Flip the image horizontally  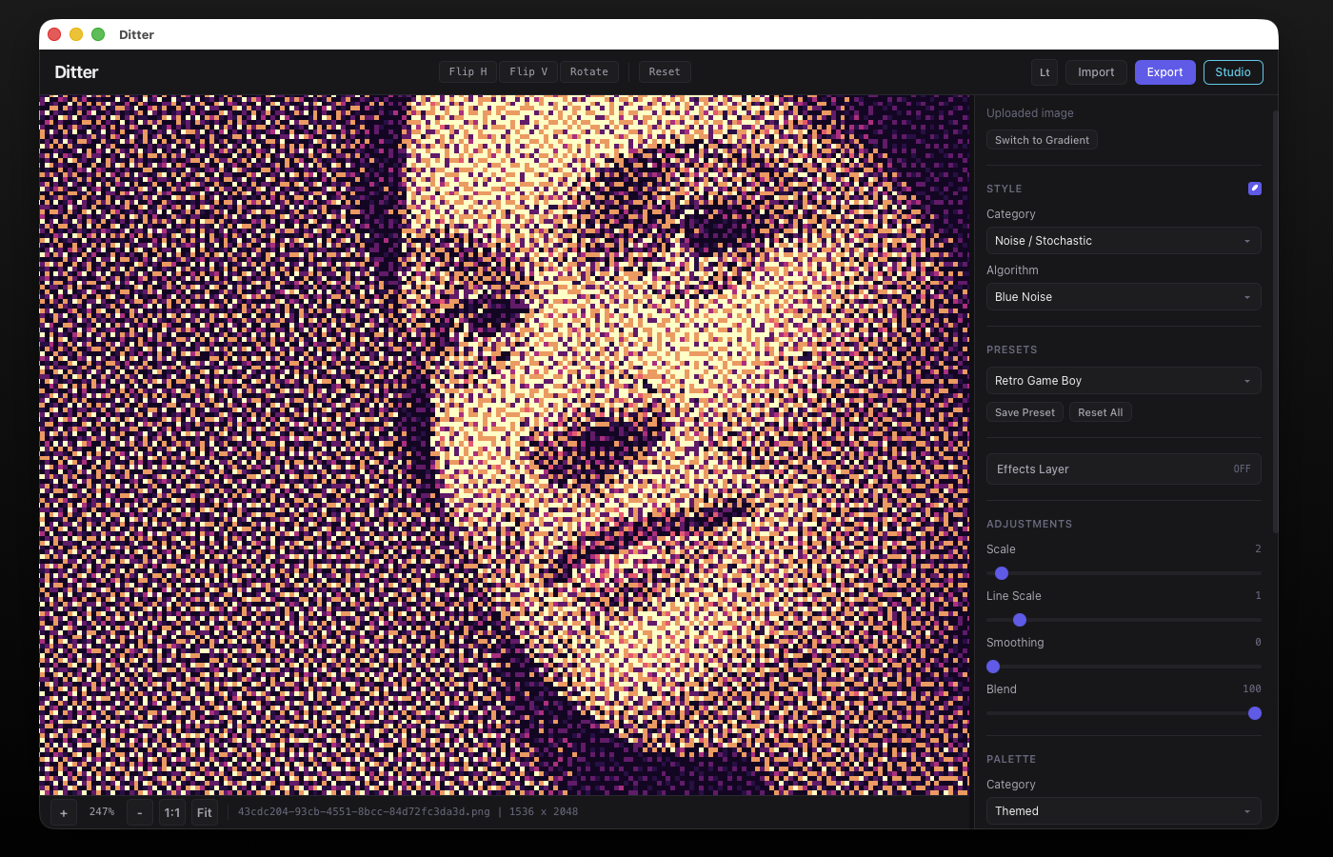[x=468, y=72]
